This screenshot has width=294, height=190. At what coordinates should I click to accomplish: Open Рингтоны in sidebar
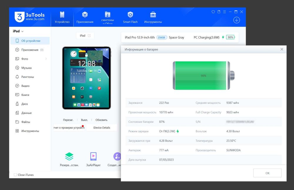click(30, 77)
